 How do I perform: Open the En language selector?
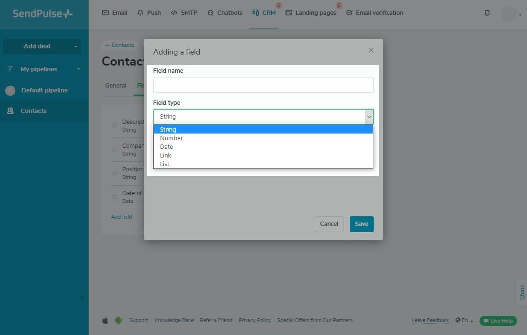(x=464, y=321)
